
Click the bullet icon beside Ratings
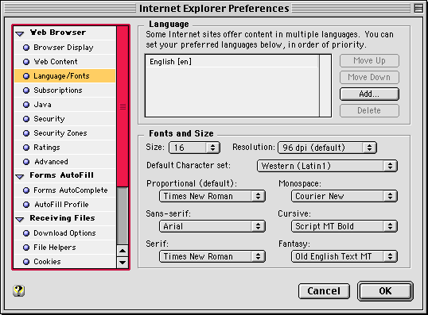26,148
